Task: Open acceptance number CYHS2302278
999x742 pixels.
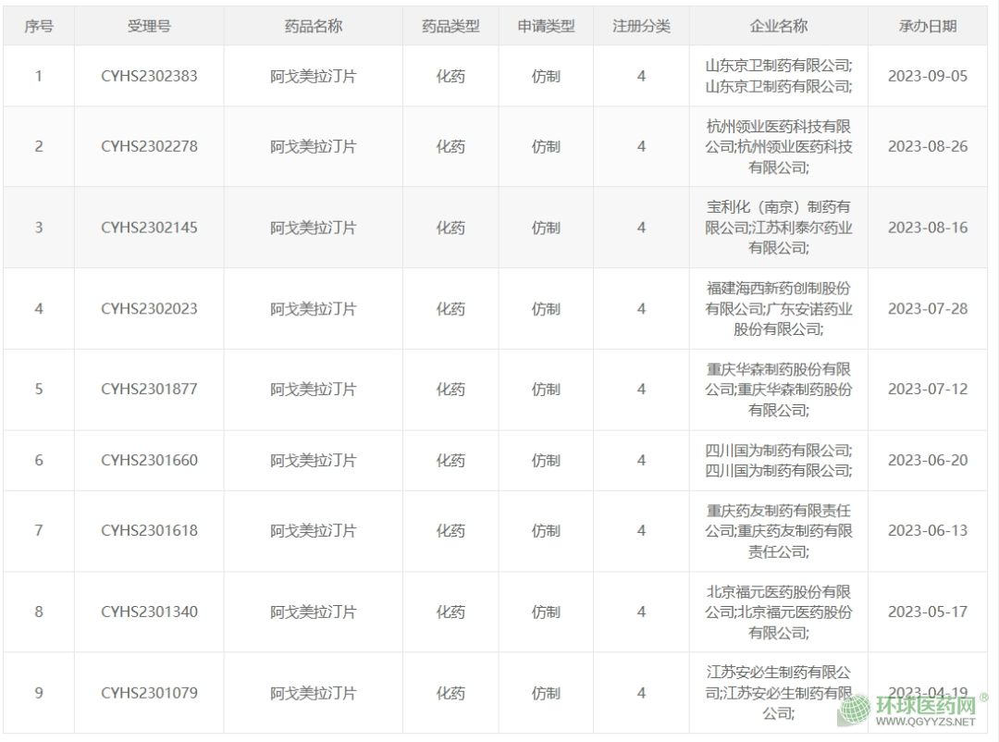Action: (x=149, y=146)
